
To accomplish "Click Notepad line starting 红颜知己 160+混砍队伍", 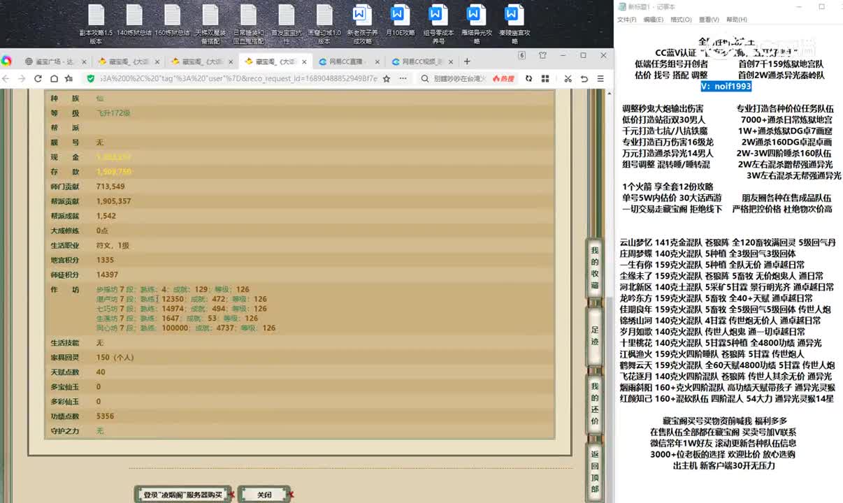I will tap(727, 399).
